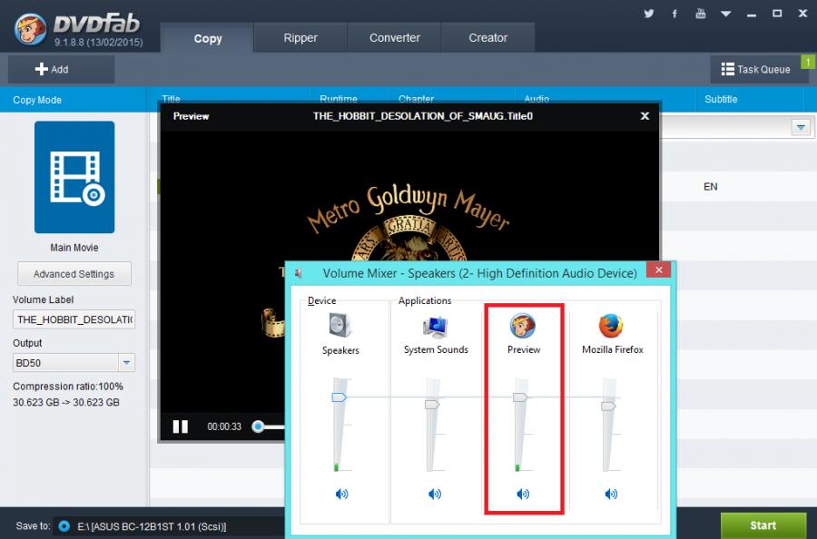The width and height of the screenshot is (817, 539).
Task: Click the Volume Mixer title bar speaker icon
Action: (x=299, y=273)
